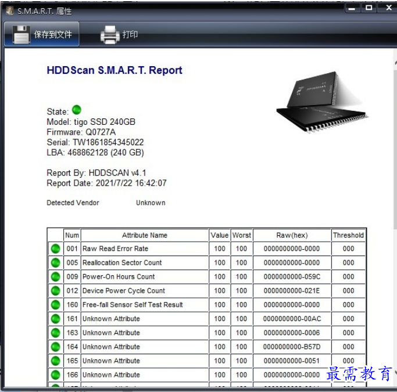
Task: Click raw value 0000000000-B57D
Action: coord(292,347)
